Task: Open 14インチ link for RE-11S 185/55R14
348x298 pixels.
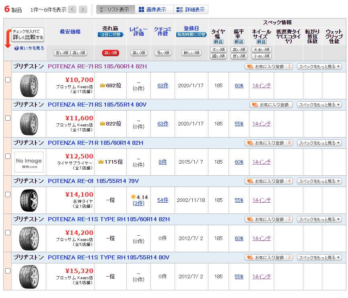Action: pos(262,276)
